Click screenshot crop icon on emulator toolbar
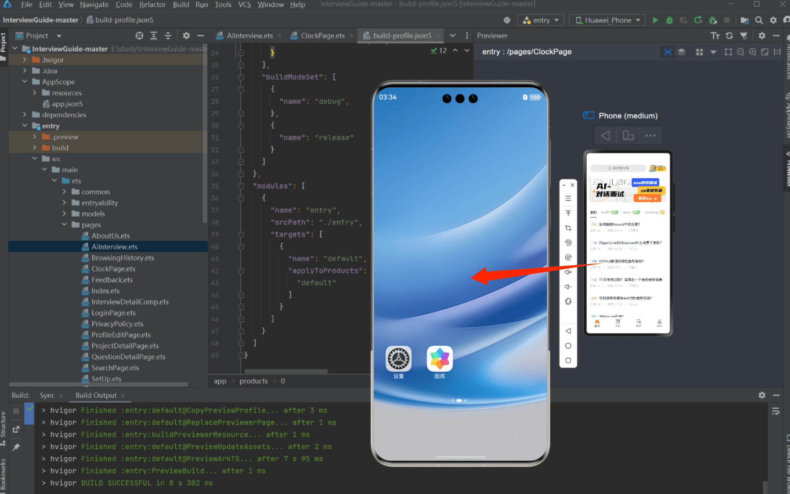790x494 pixels. coord(568,228)
